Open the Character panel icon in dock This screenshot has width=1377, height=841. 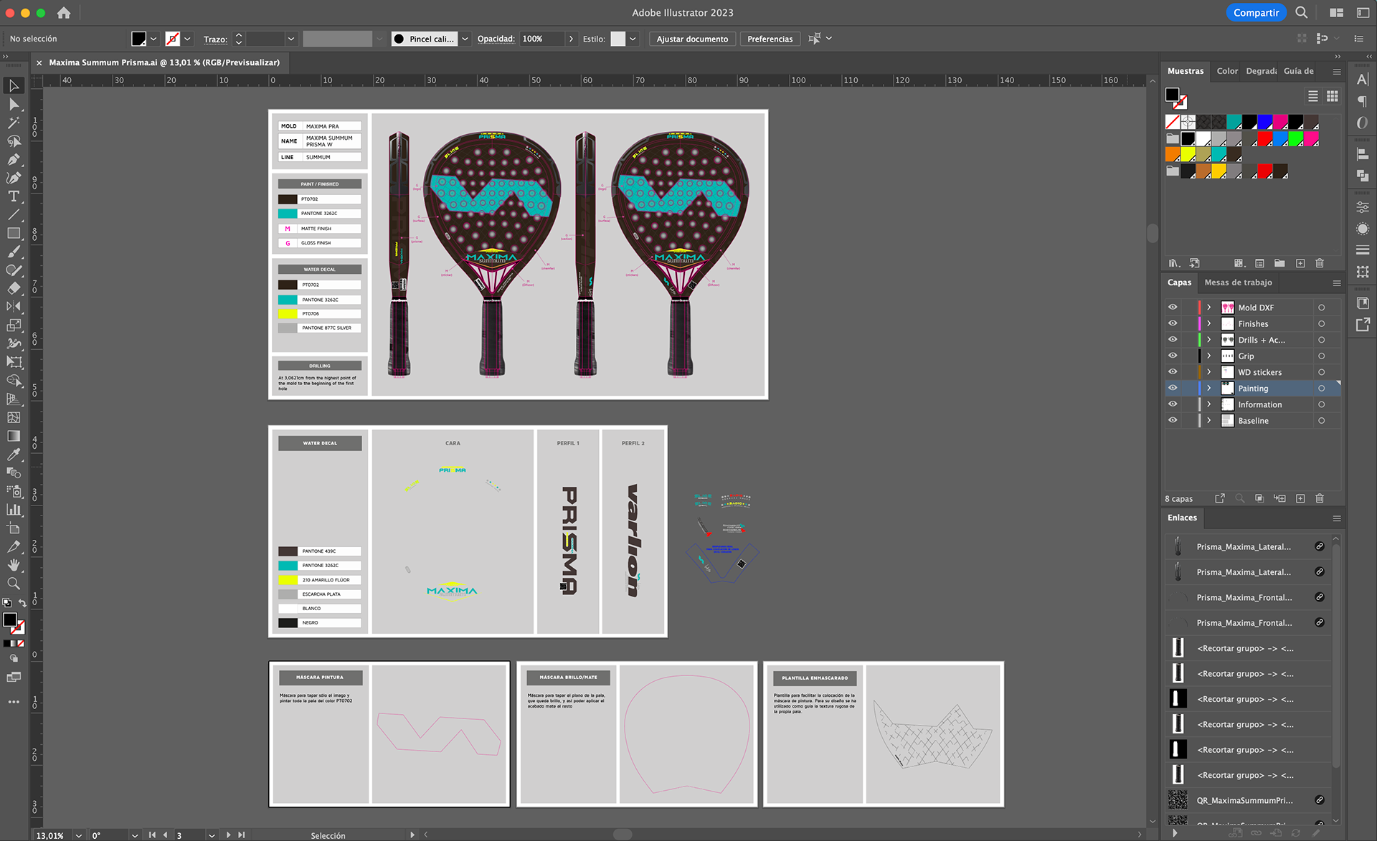pyautogui.click(x=1363, y=80)
